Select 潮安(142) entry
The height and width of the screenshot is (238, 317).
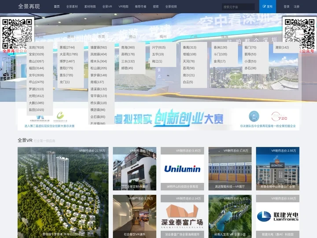click(282, 47)
